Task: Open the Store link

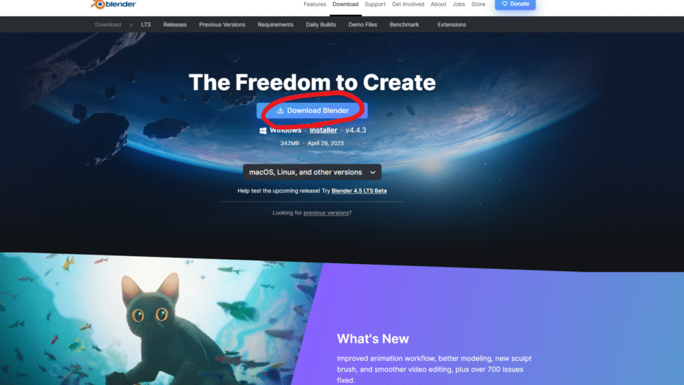Action: pyautogui.click(x=478, y=5)
